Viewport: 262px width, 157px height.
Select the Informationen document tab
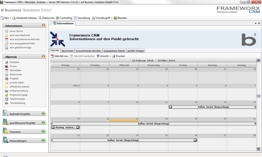click(x=64, y=23)
